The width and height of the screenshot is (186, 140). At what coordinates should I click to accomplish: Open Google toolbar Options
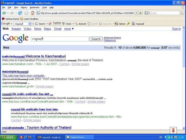(x=120, y=24)
